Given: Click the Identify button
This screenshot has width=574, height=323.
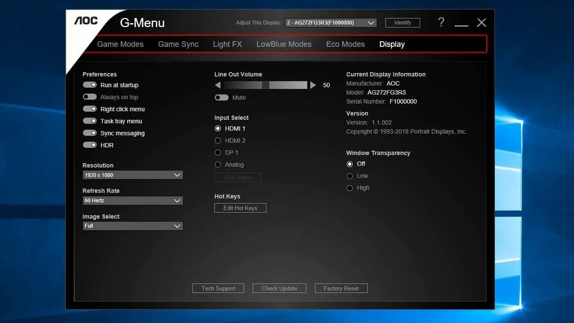Looking at the screenshot, I should 403,23.
